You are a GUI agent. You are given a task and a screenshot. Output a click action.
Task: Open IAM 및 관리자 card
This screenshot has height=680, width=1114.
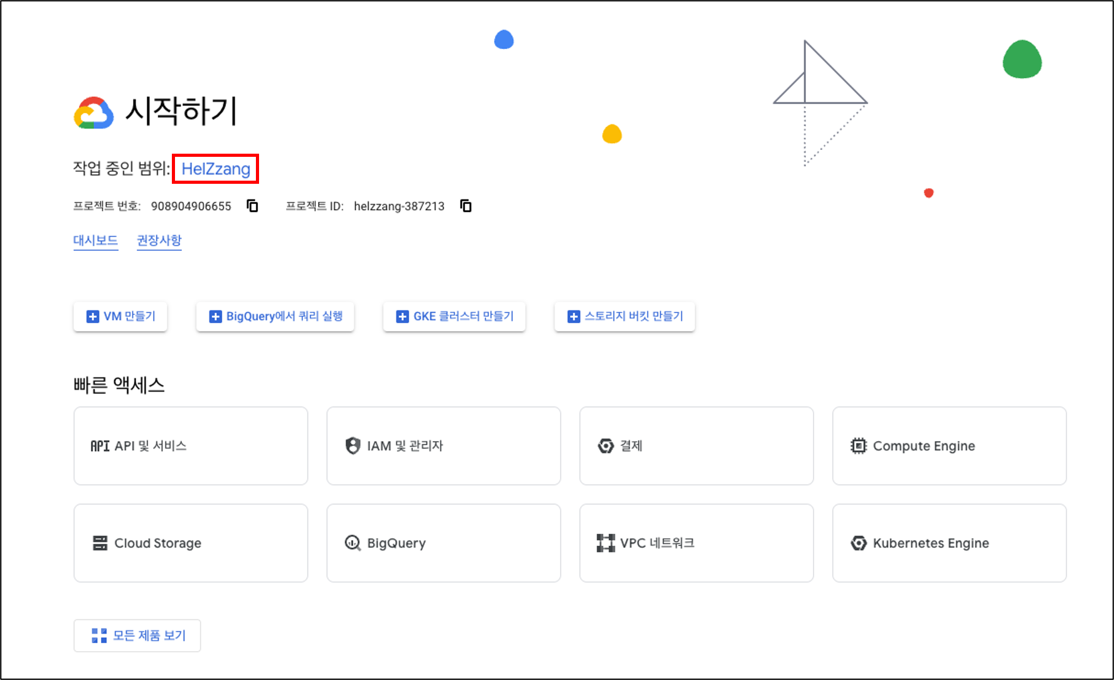[443, 446]
